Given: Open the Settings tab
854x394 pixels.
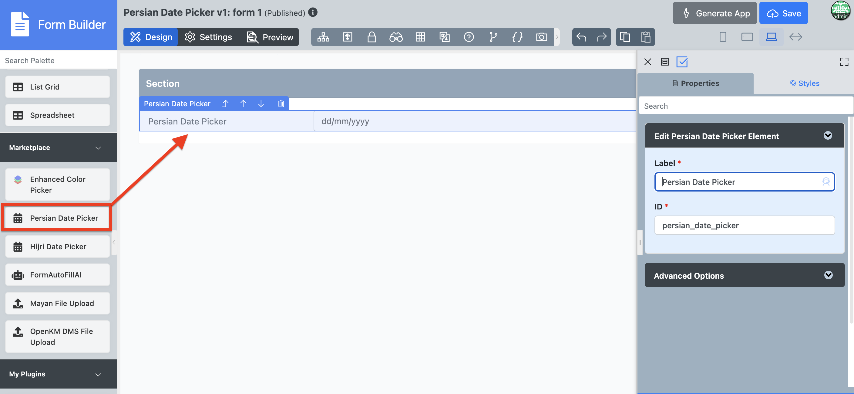Looking at the screenshot, I should click(x=209, y=37).
